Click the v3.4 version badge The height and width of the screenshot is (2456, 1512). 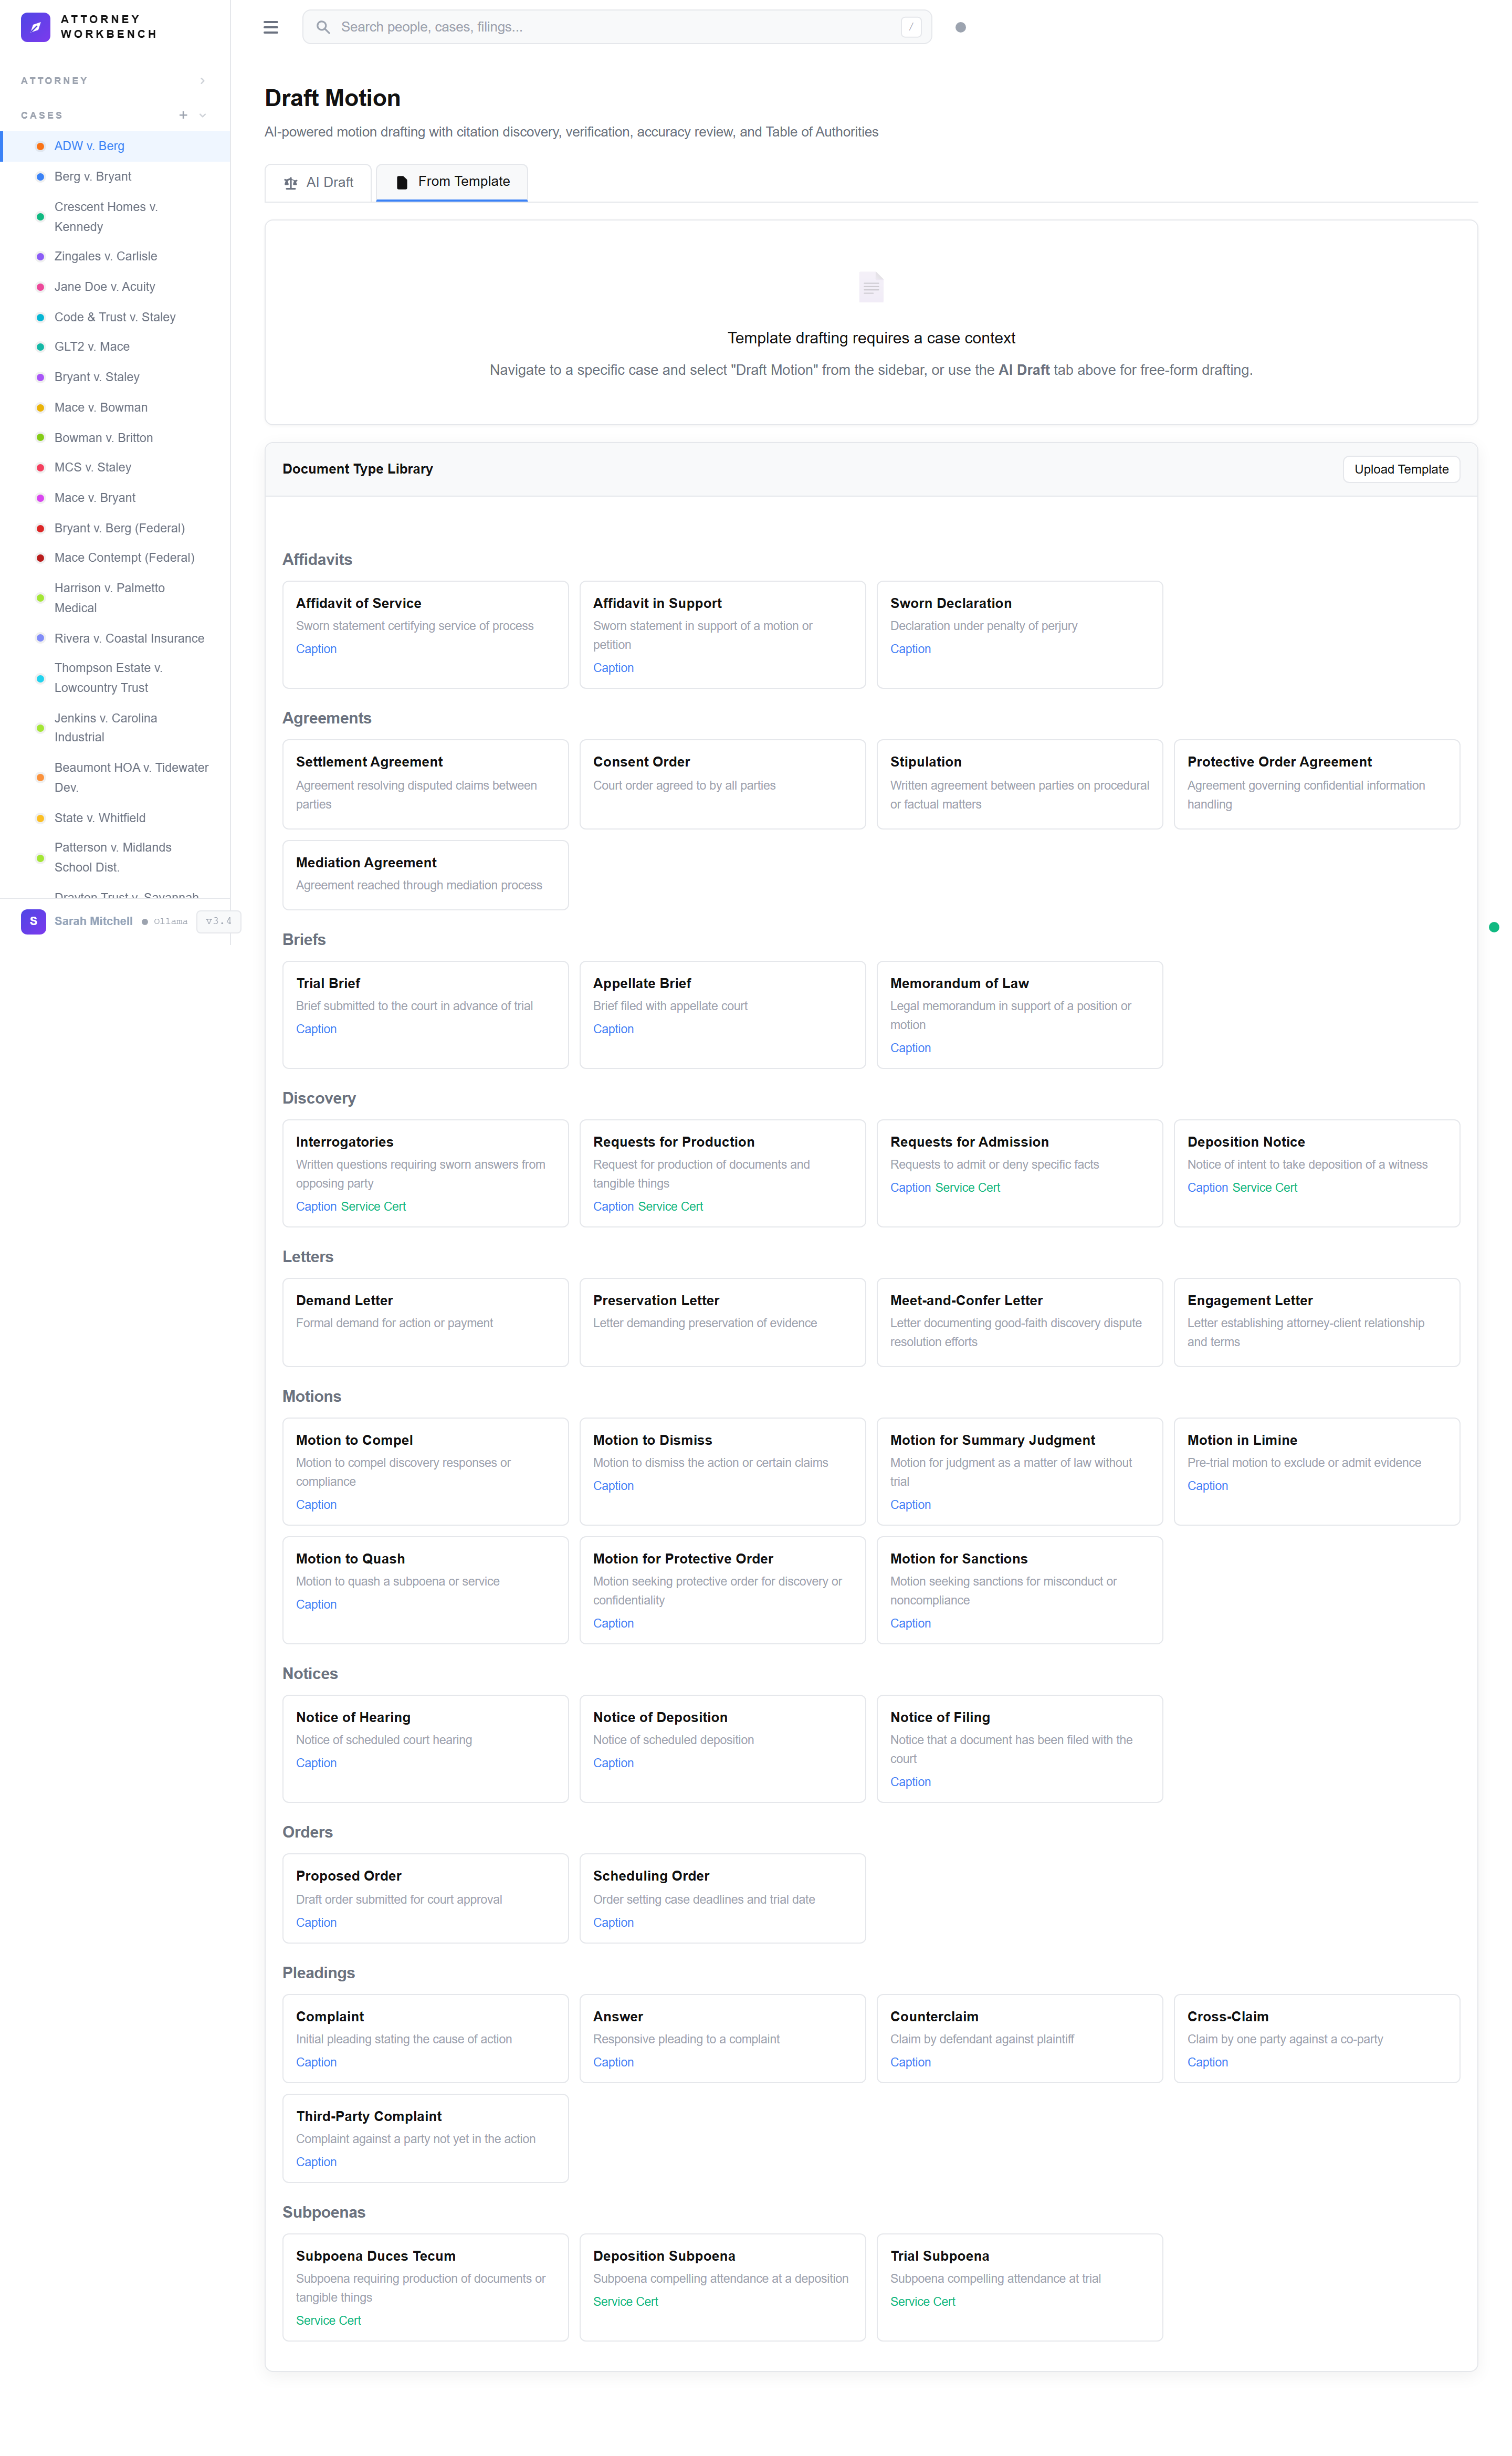pos(218,921)
